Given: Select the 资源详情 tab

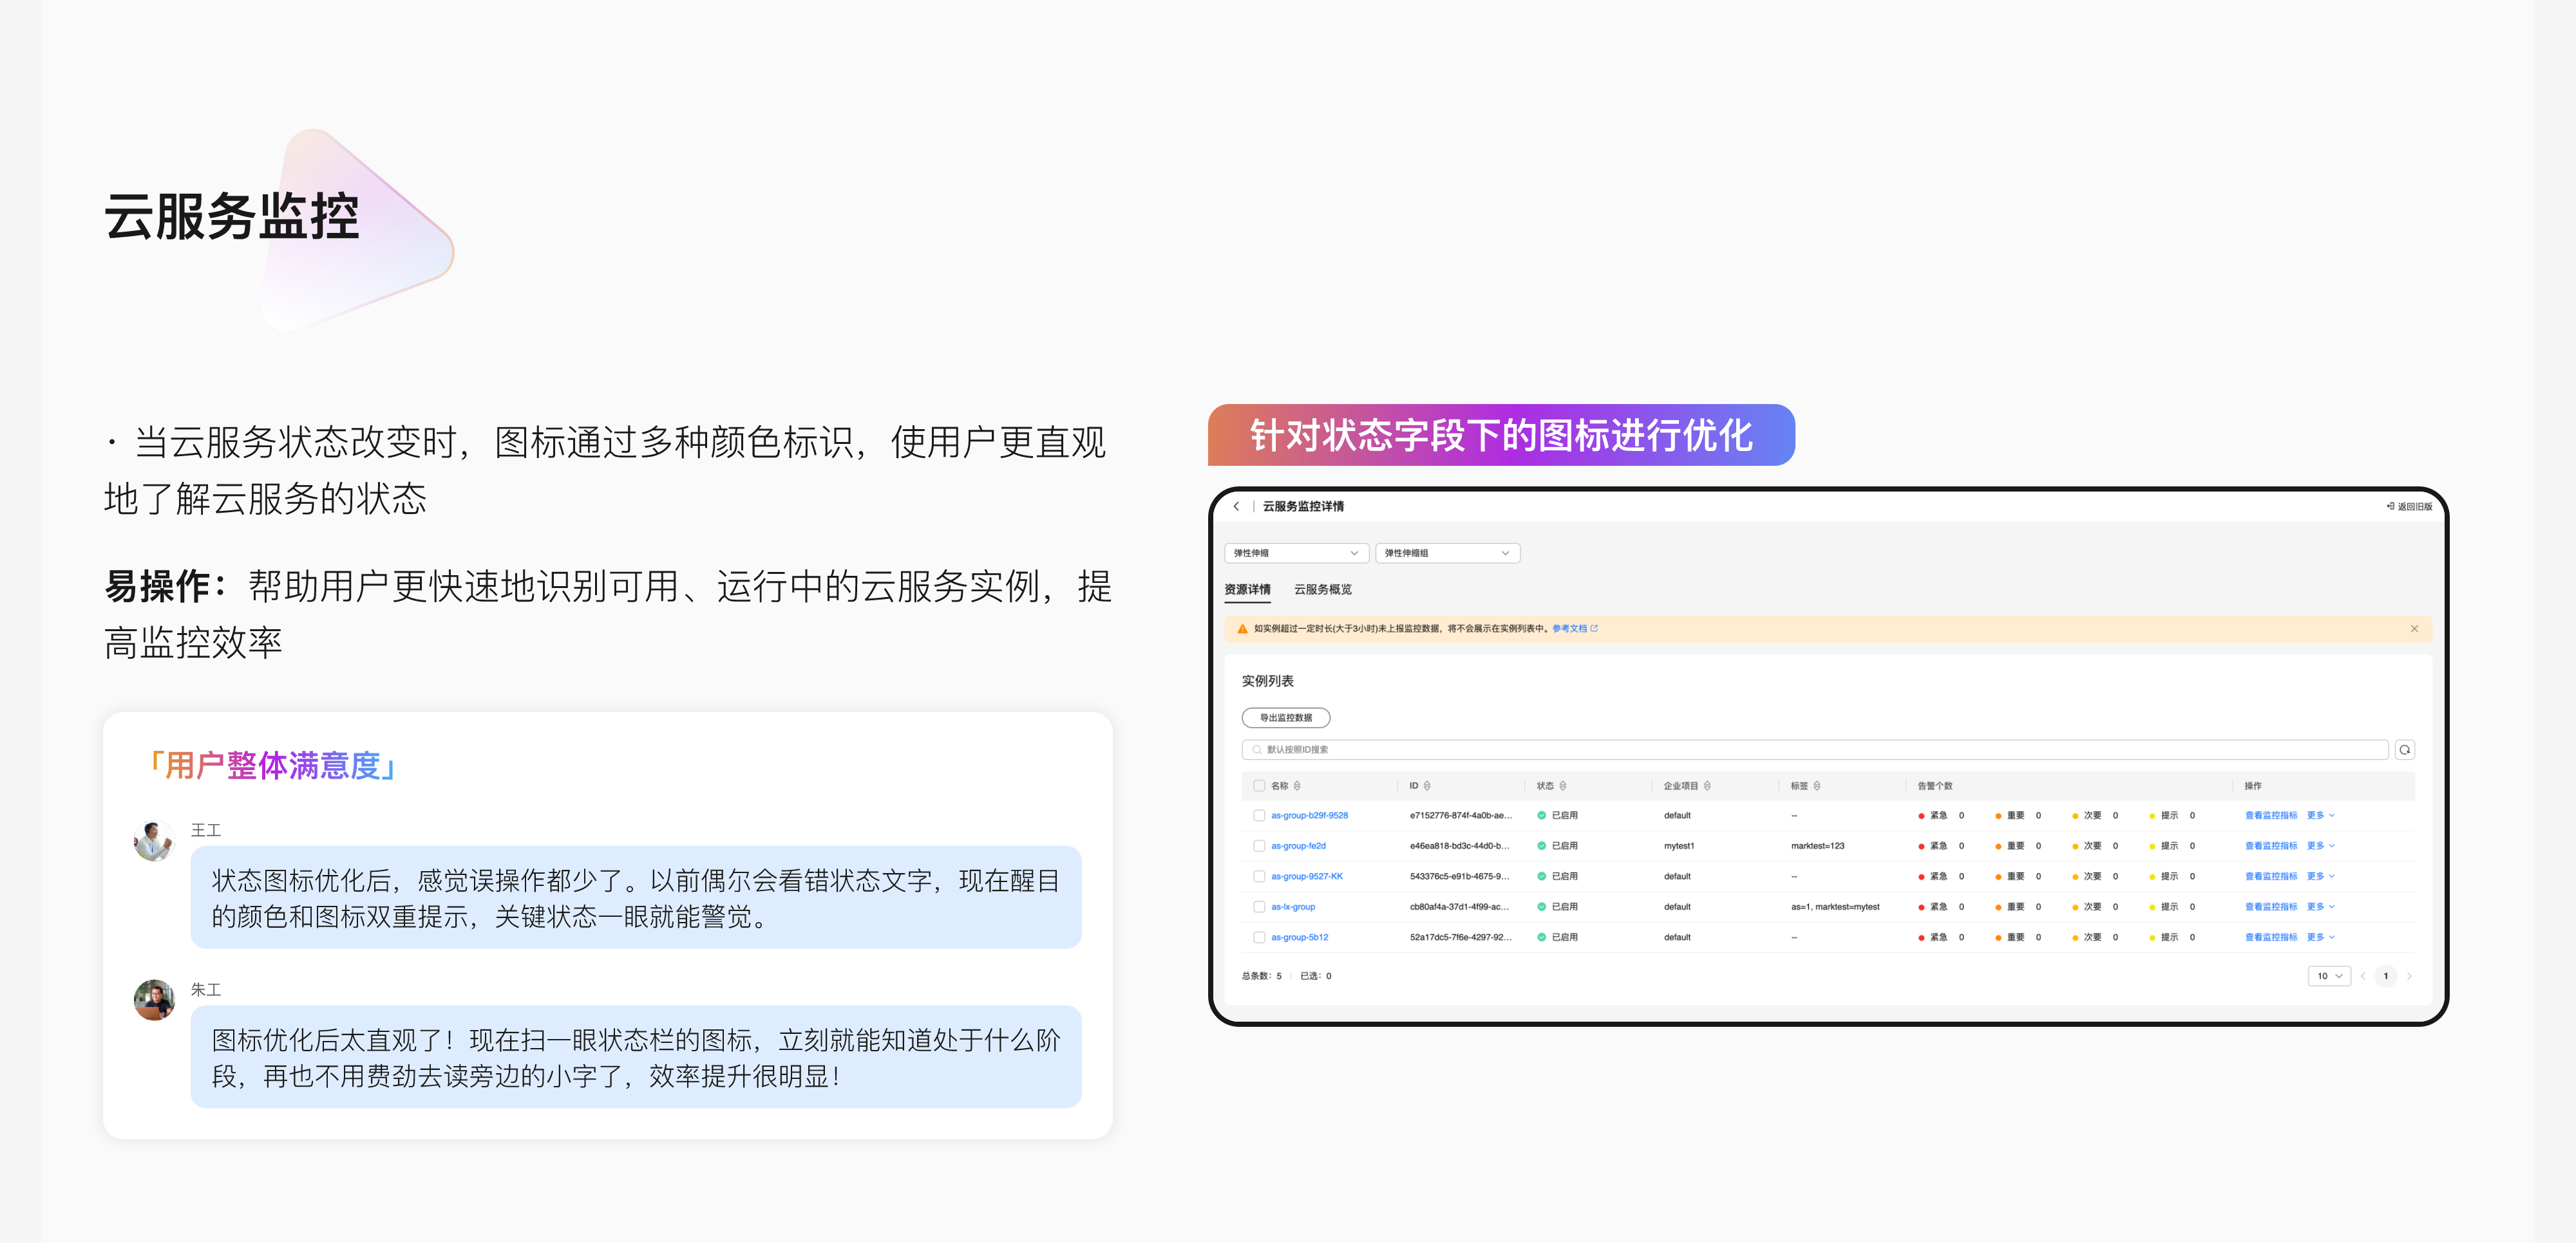Looking at the screenshot, I should click(1247, 589).
